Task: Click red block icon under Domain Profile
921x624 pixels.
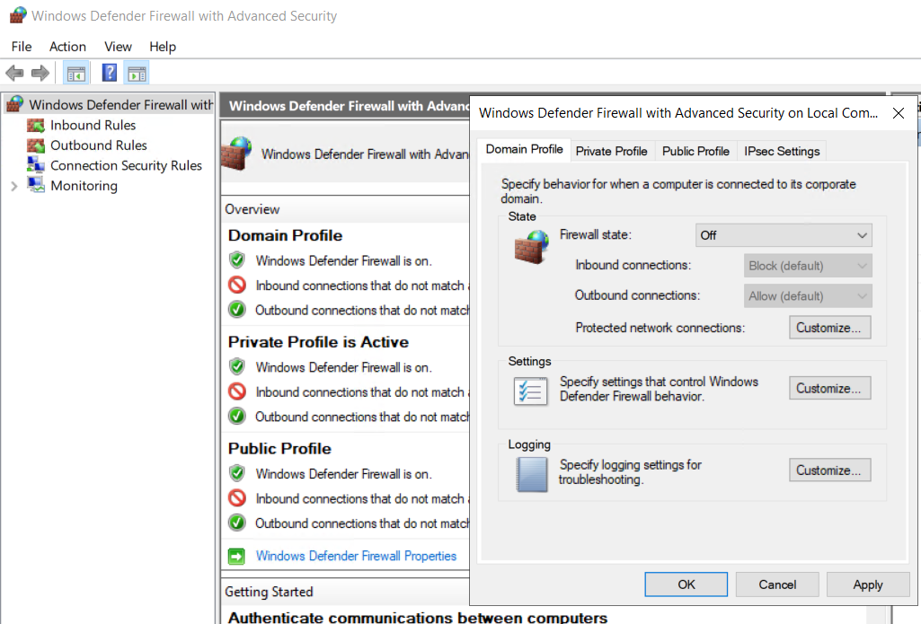Action: coord(236,285)
